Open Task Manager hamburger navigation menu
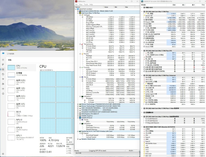The height and width of the screenshot is (157, 206). pyautogui.click(x=3, y=60)
